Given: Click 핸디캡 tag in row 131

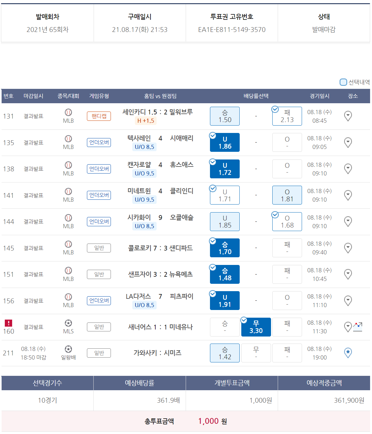Looking at the screenshot, I should coord(99,116).
